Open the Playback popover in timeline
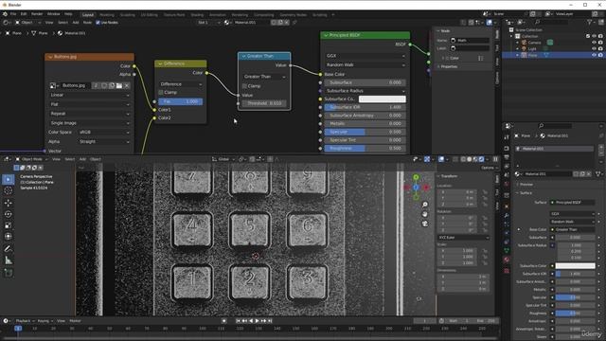Viewport: 606px width, 341px height. (x=25, y=321)
